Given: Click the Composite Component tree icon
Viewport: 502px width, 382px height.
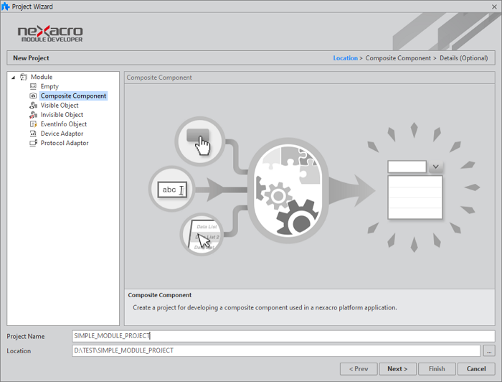Looking at the screenshot, I should click(x=33, y=95).
